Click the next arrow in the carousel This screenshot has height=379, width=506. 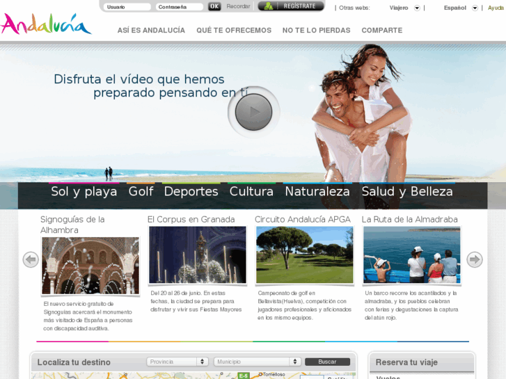(475, 259)
